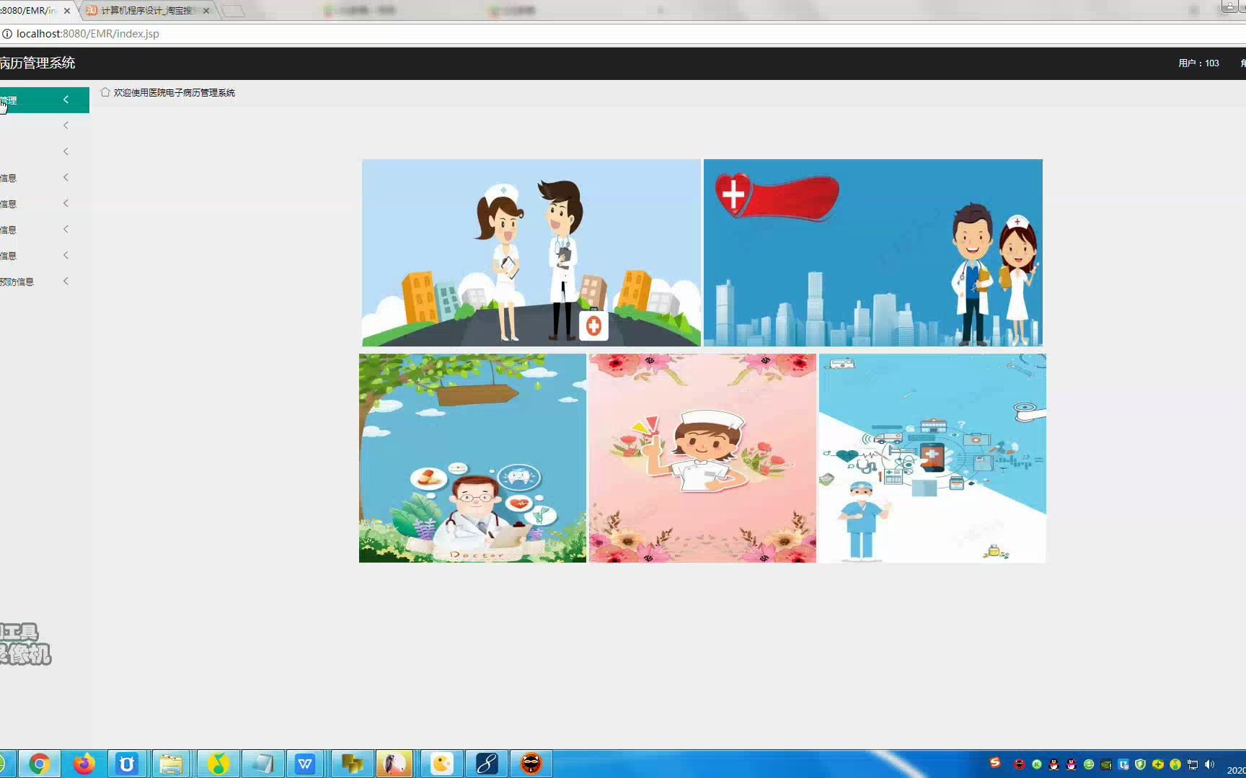
Task: Switch to the 计算机程序设计_淘宝 browser tab
Action: 144,11
